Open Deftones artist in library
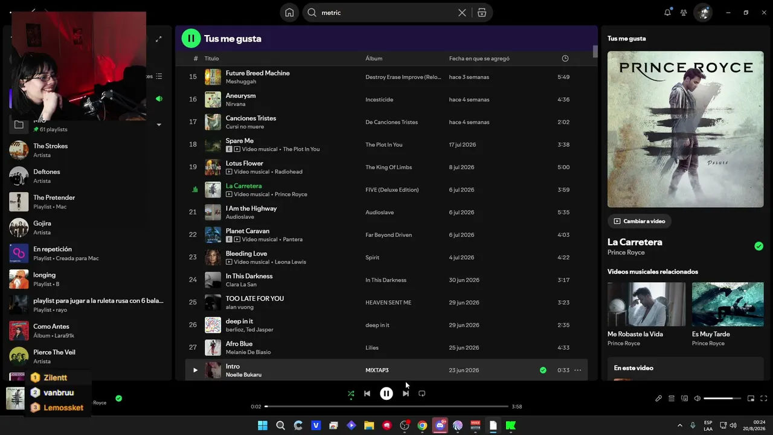Viewport: 773px width, 435px height. [x=88, y=176]
